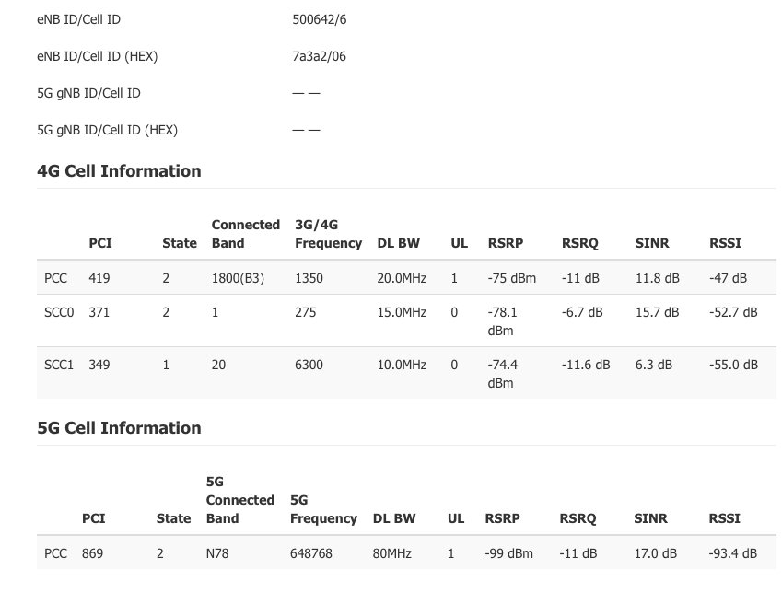Select PCI value 419

99,277
